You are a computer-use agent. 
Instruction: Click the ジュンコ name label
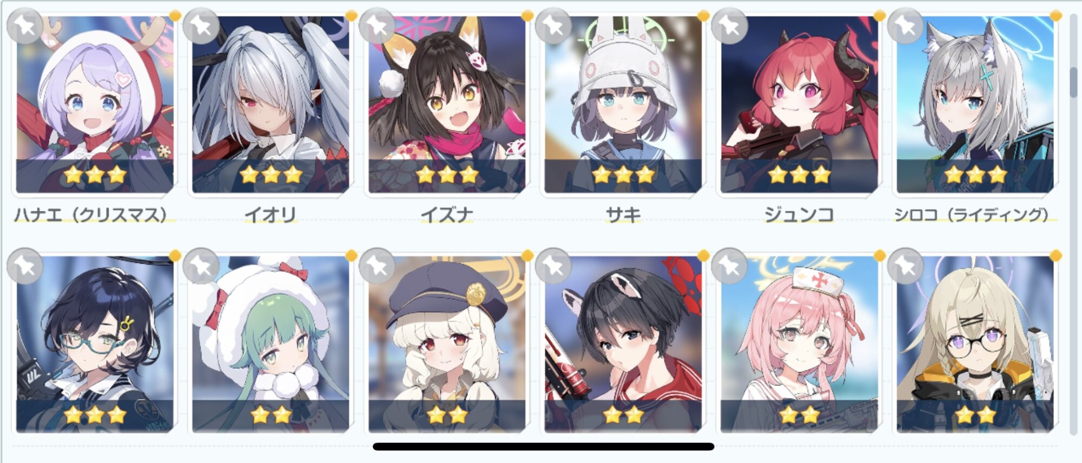[x=799, y=215]
